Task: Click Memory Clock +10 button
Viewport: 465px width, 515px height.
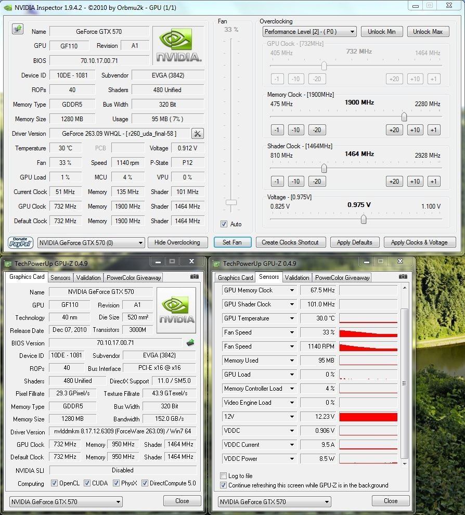Action: coord(415,130)
